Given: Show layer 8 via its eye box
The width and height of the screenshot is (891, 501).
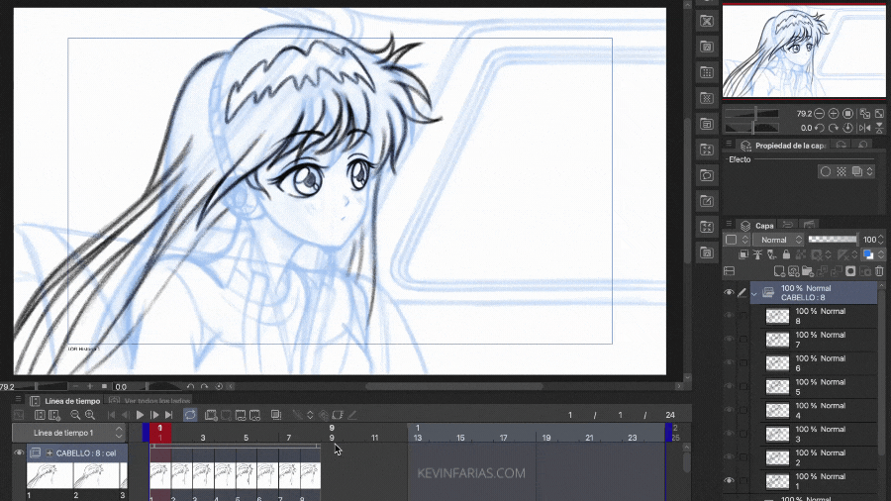Looking at the screenshot, I should (729, 316).
